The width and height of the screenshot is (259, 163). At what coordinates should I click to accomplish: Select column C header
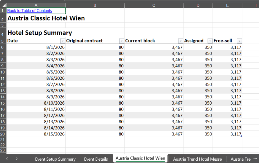[x=154, y=5]
